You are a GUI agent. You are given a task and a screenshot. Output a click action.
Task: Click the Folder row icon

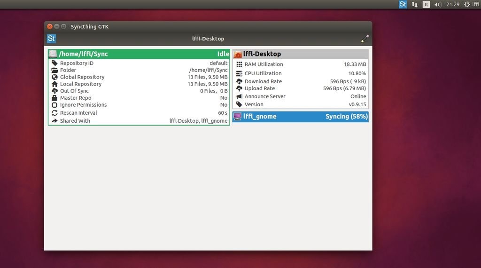[54, 71]
